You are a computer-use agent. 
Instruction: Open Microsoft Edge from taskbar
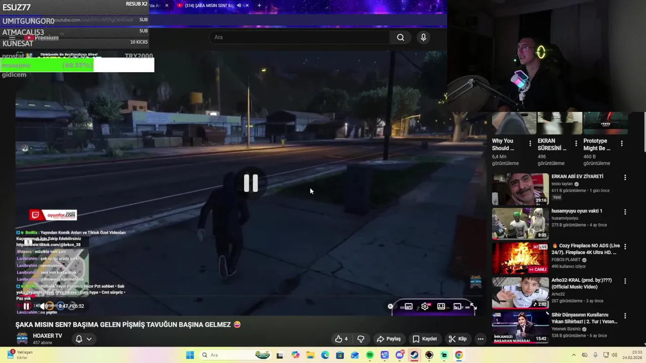pyautogui.click(x=325, y=355)
